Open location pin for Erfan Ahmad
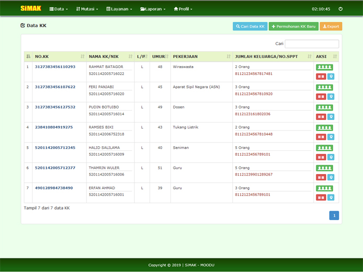The width and height of the screenshot is (363, 272). click(x=330, y=198)
